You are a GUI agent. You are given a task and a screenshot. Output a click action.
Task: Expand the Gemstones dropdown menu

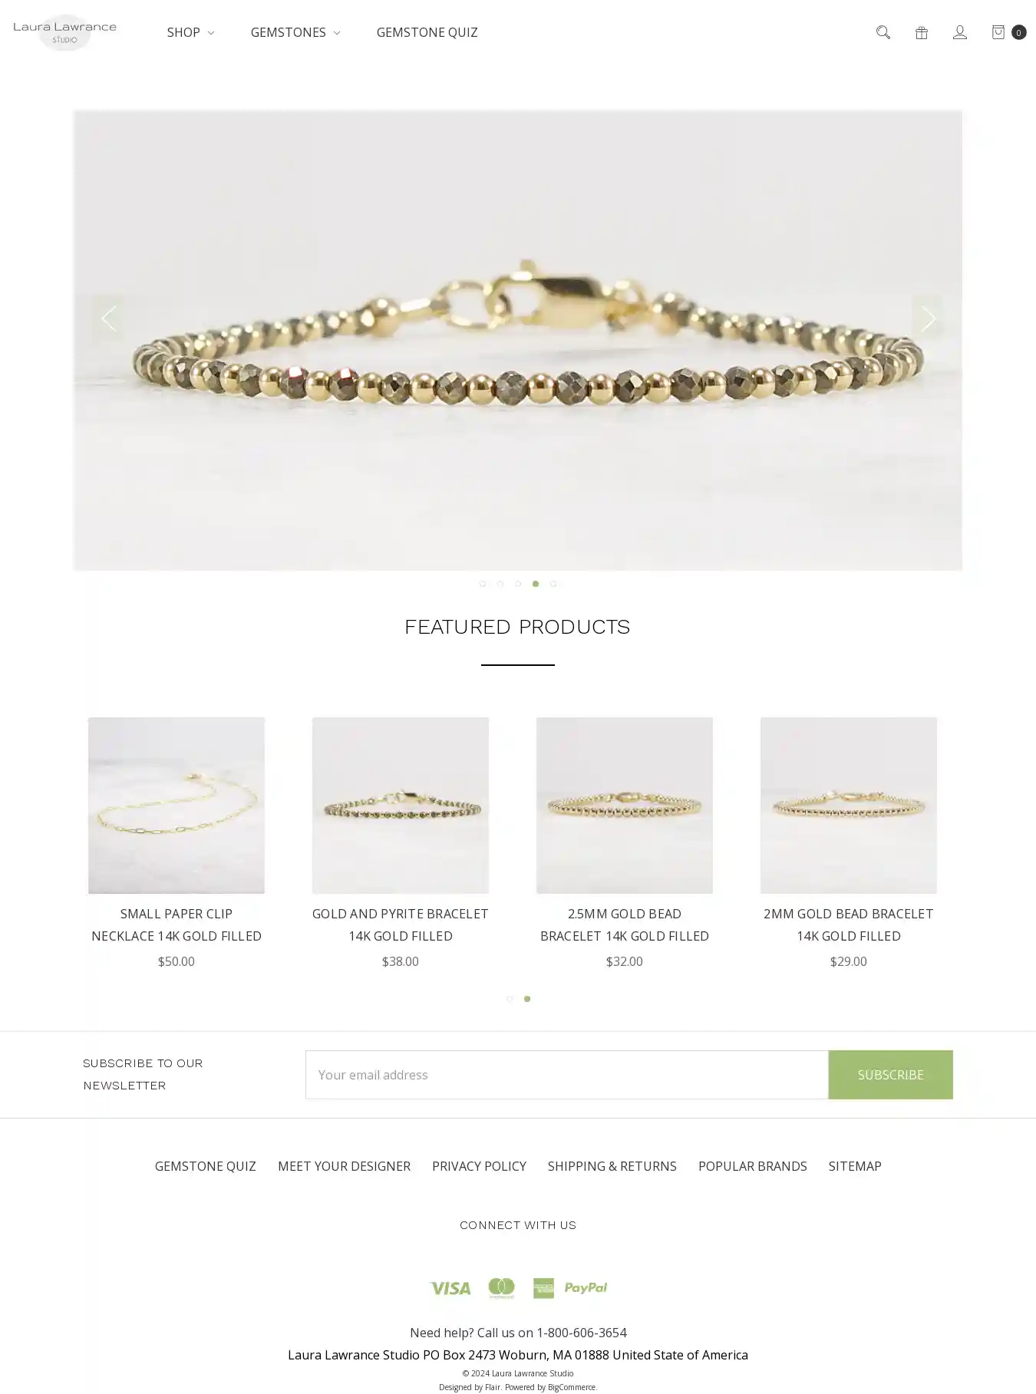(295, 32)
